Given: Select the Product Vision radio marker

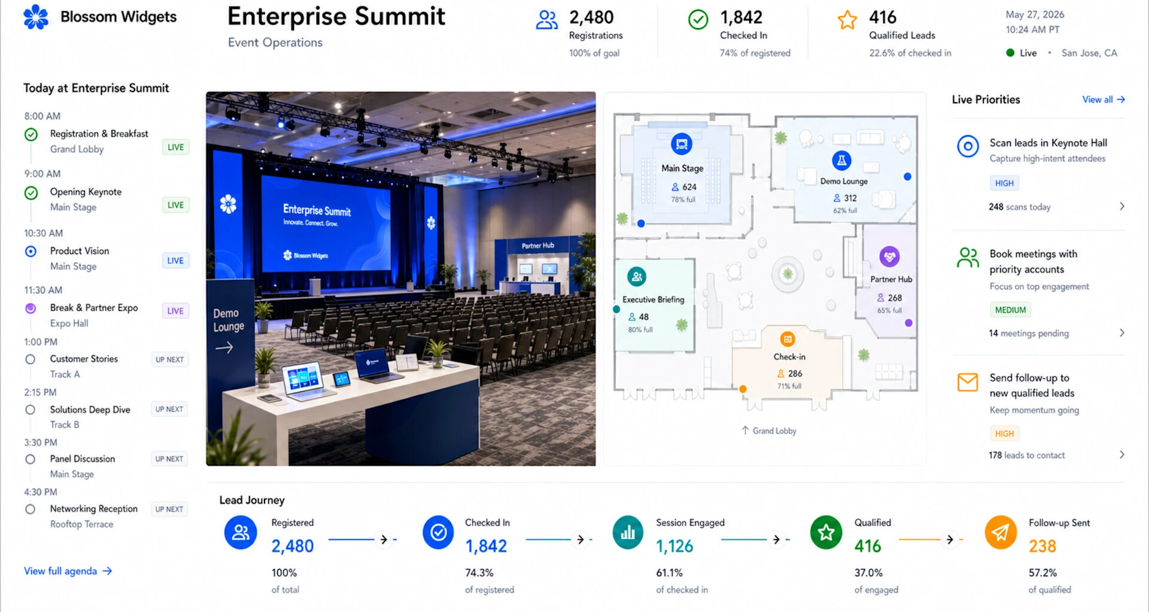Looking at the screenshot, I should pyautogui.click(x=31, y=252).
